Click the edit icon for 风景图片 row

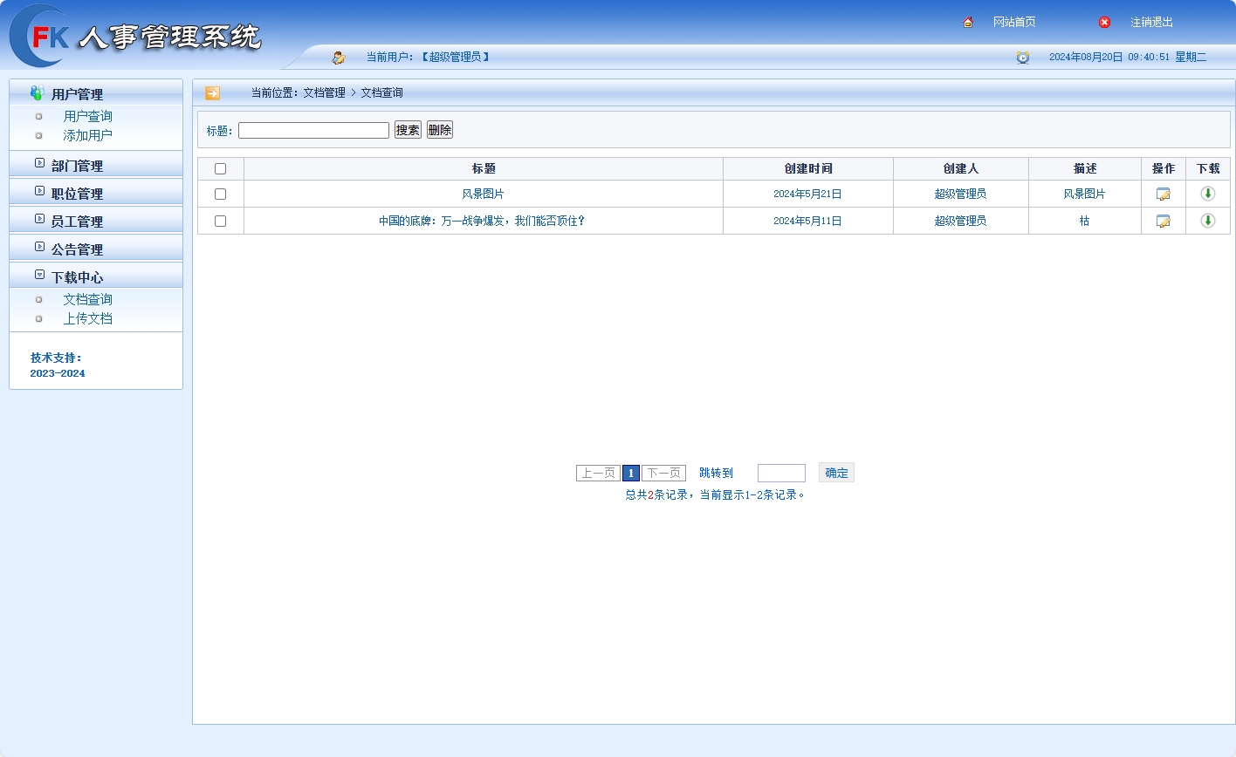tap(1163, 194)
